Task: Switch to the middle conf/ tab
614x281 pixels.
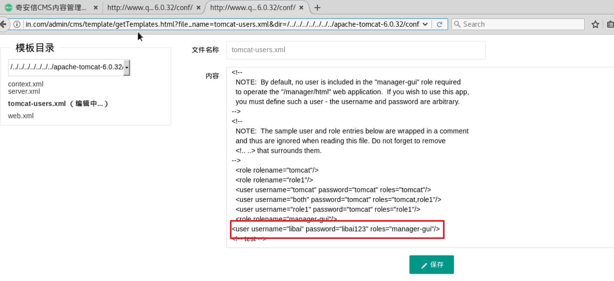Action: pyautogui.click(x=149, y=7)
